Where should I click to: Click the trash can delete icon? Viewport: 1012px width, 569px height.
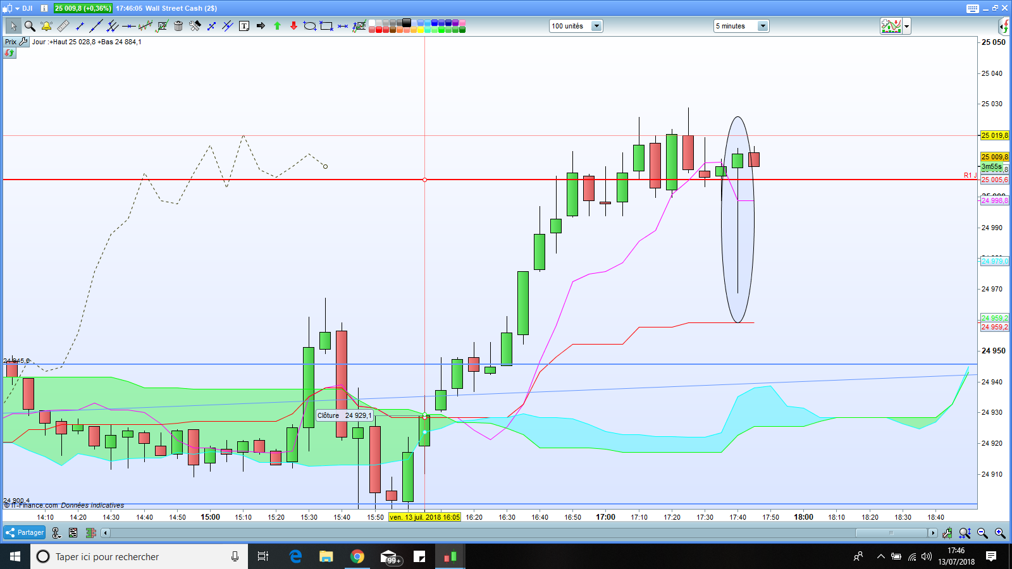(x=178, y=26)
